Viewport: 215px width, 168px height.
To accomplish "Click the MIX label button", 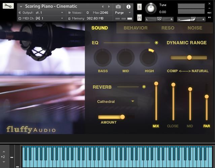I will 156,126.
